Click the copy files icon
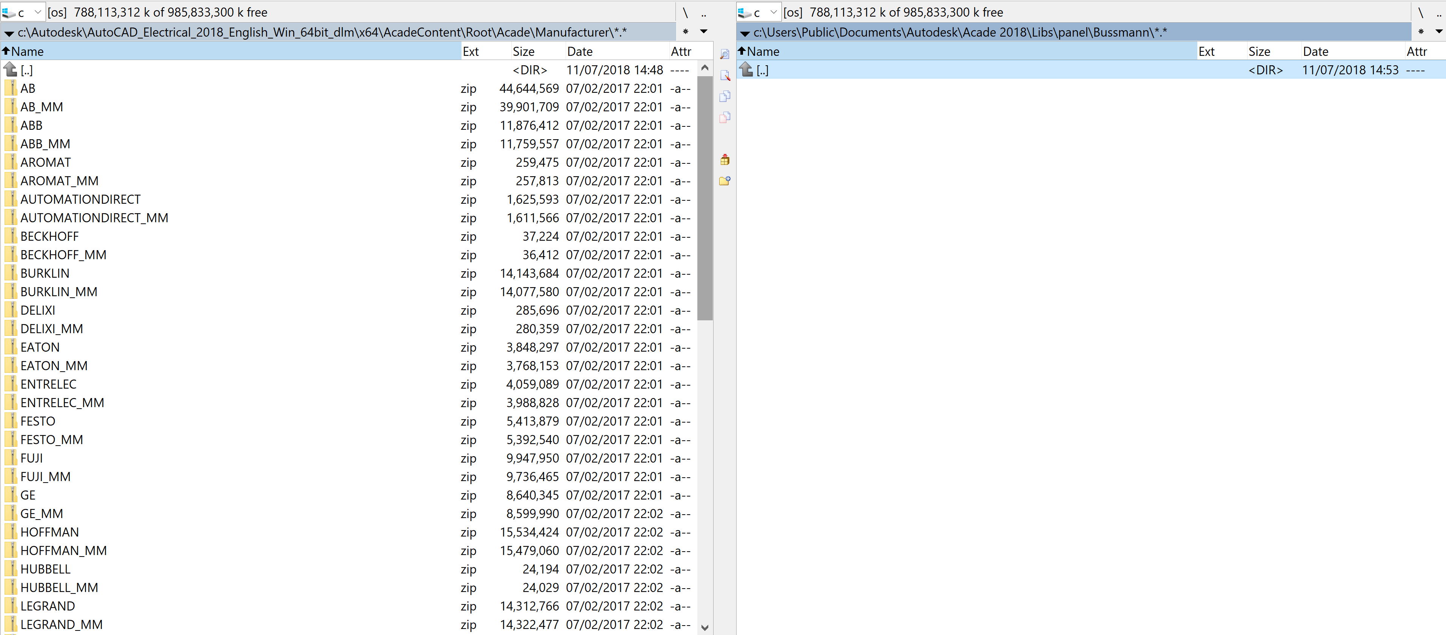 point(725,97)
